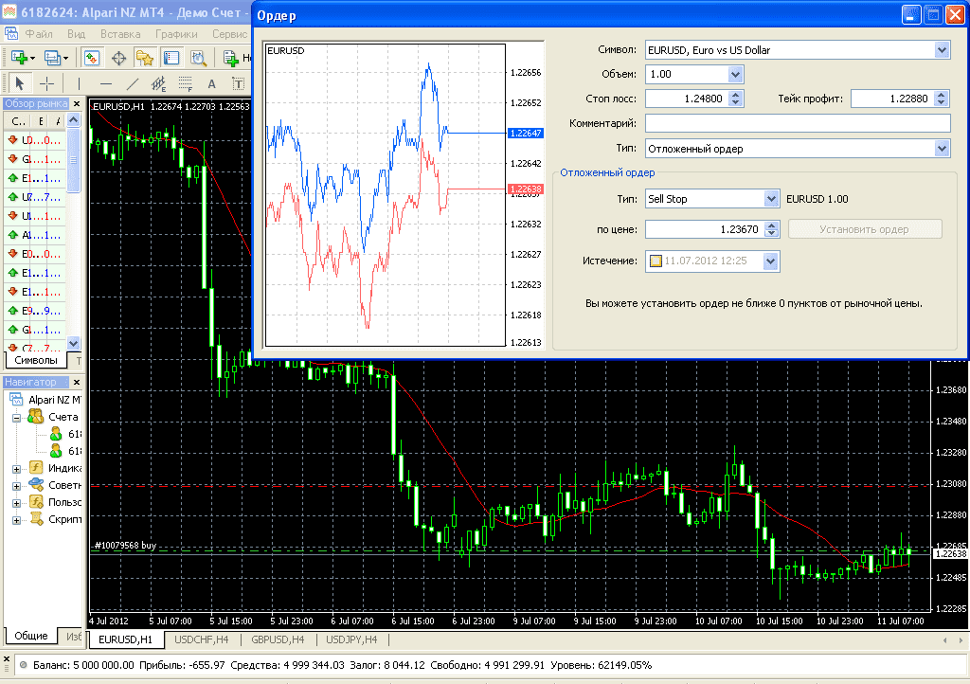Click the Индика indicators icon in Navigator
This screenshot has height=684, width=970.
click(37, 468)
